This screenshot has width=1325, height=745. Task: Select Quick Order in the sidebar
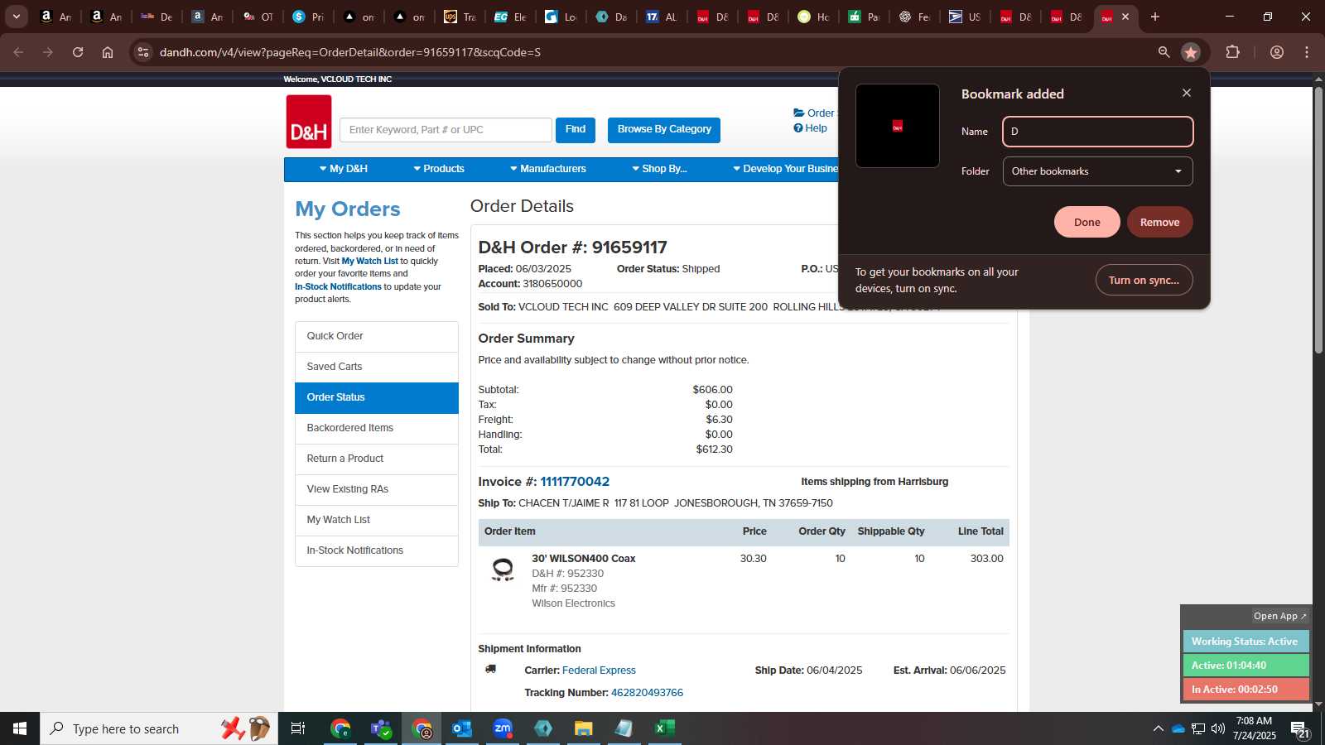coord(377,336)
